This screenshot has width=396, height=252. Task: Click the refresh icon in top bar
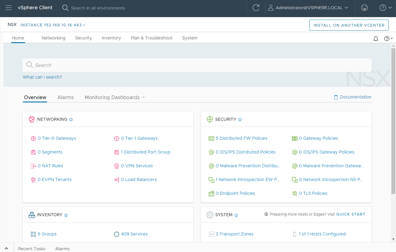pos(256,8)
